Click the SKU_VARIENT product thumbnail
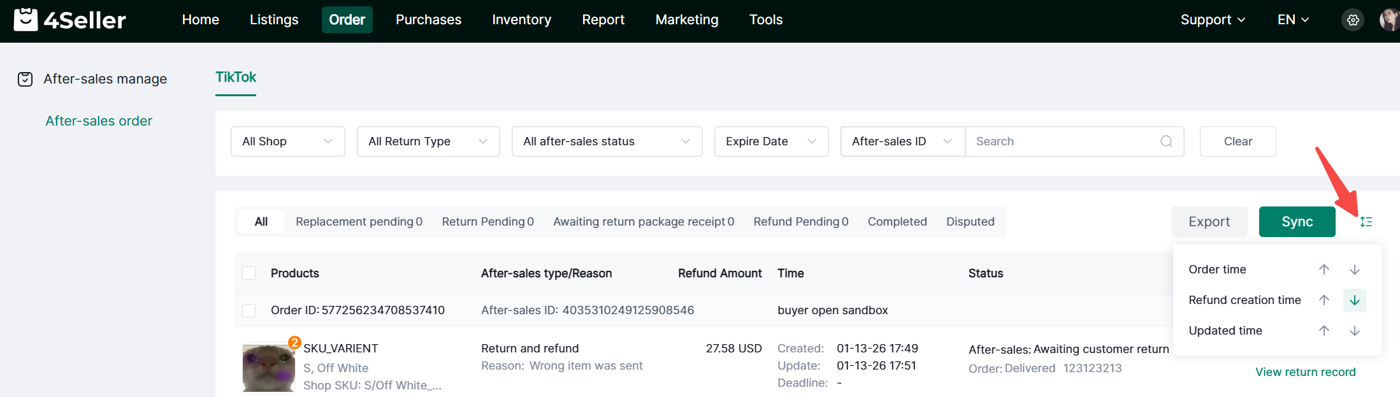Image resolution: width=1400 pixels, height=397 pixels. click(268, 368)
